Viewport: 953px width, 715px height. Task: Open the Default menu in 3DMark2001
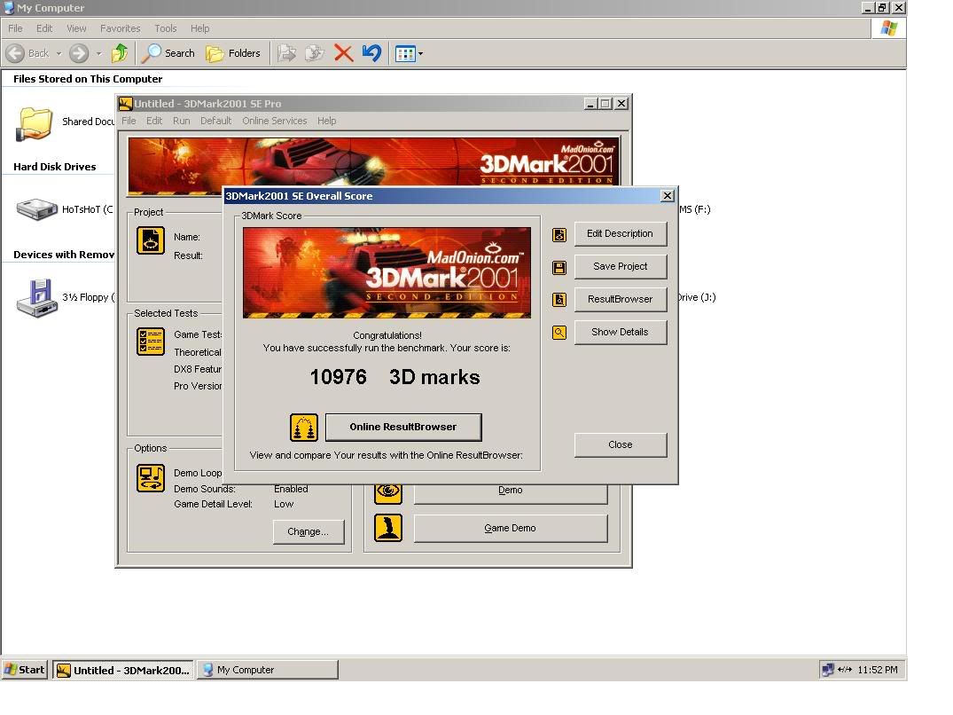[215, 121]
